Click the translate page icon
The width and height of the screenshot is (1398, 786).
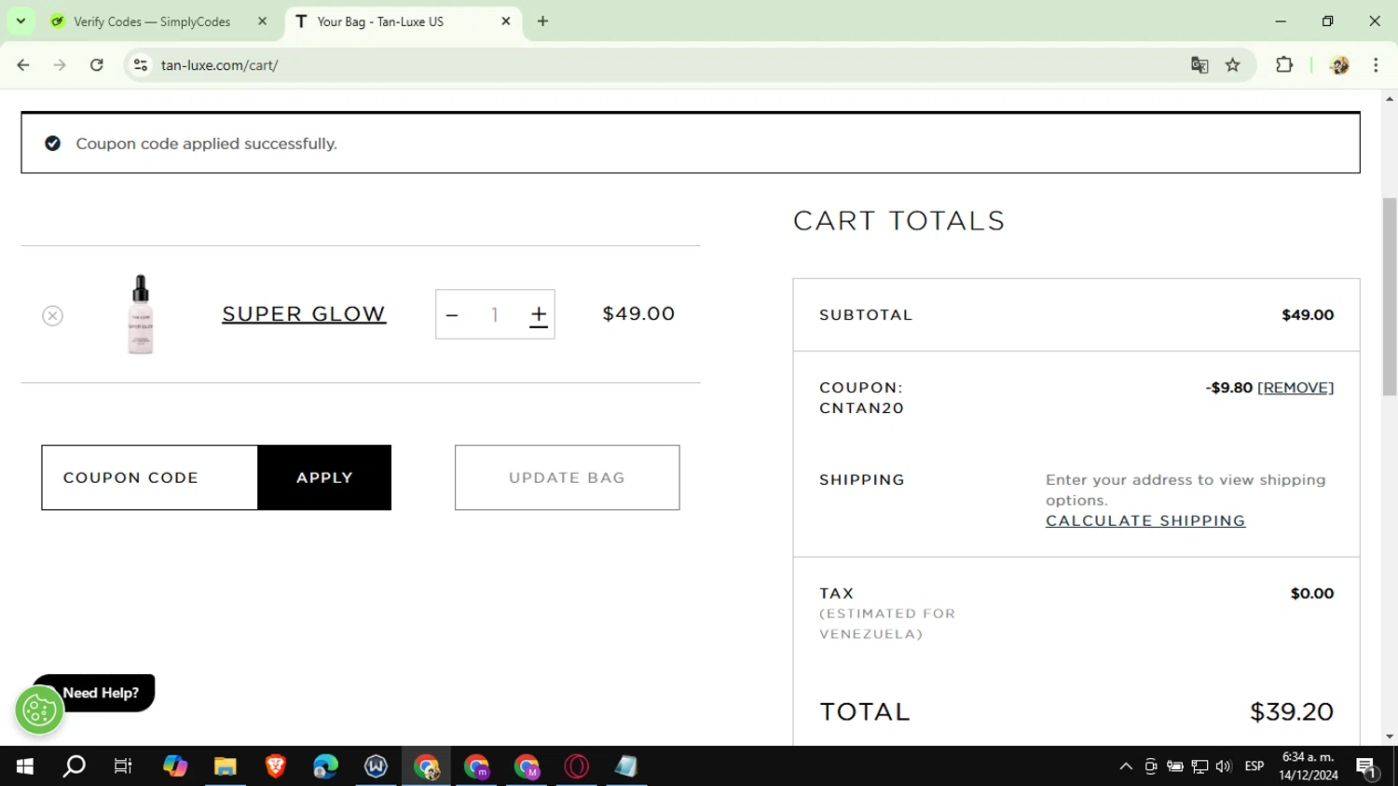point(1199,65)
